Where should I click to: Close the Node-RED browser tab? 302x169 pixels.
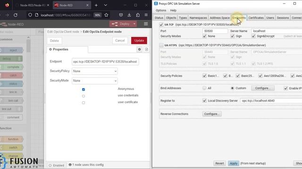(87, 5)
